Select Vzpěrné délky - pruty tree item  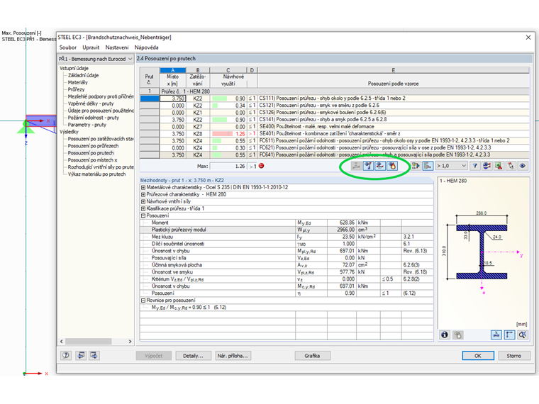coord(91,103)
